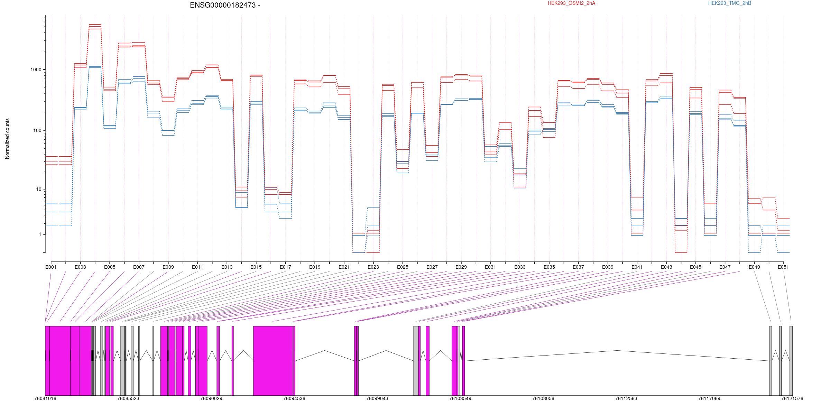Select exon bin label E029
The width and height of the screenshot is (830, 415).
point(461,267)
